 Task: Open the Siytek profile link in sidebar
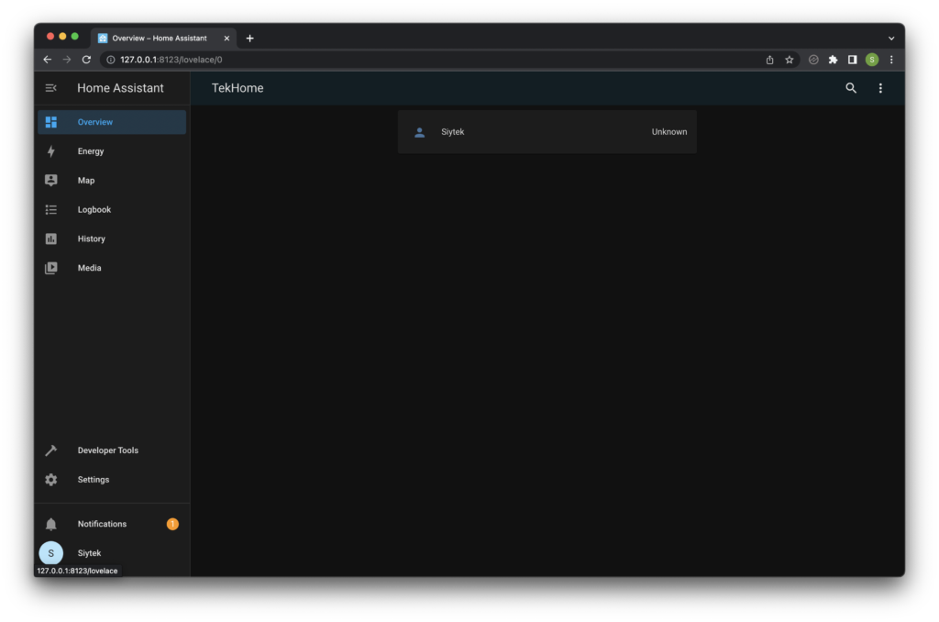pyautogui.click(x=111, y=553)
